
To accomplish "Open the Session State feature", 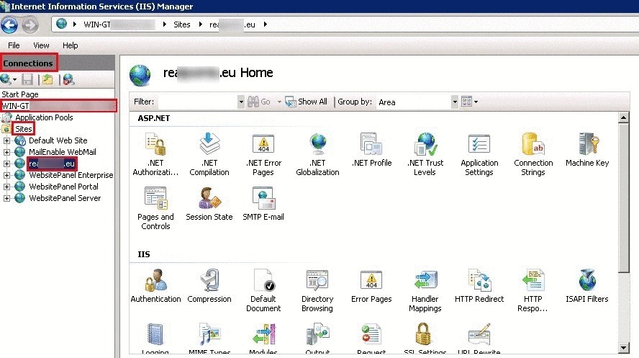I will [x=209, y=204].
